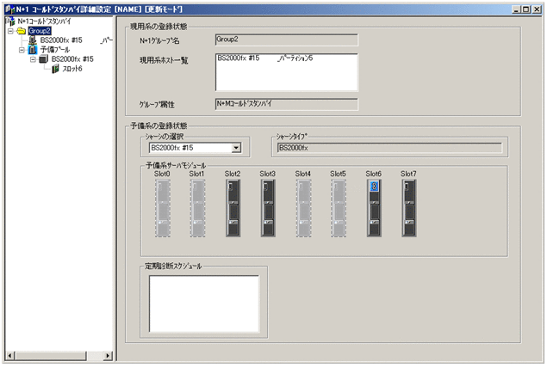Viewport: 547px width, 367px height.
Task: Collapse the BS2000fx #15 chassis node under 予備プール
Action: 33,59
